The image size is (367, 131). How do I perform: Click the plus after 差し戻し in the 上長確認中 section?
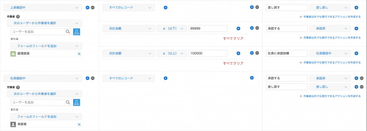click(356, 8)
